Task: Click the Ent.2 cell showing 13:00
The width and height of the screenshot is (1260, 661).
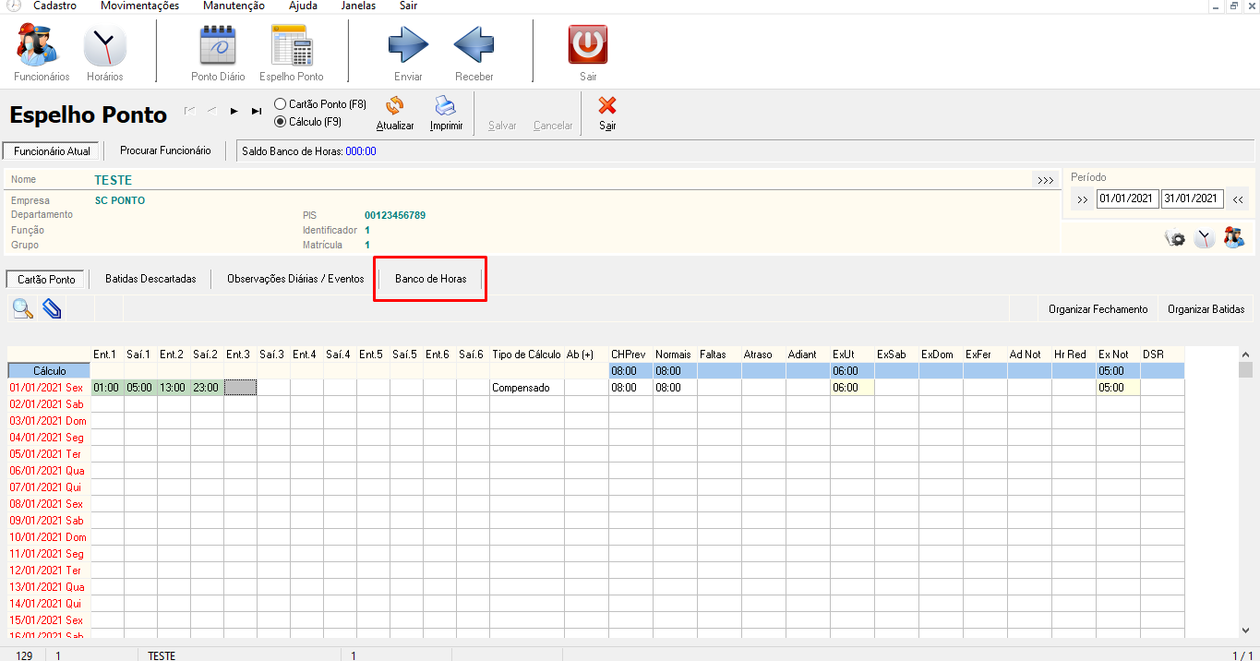Action: point(174,388)
